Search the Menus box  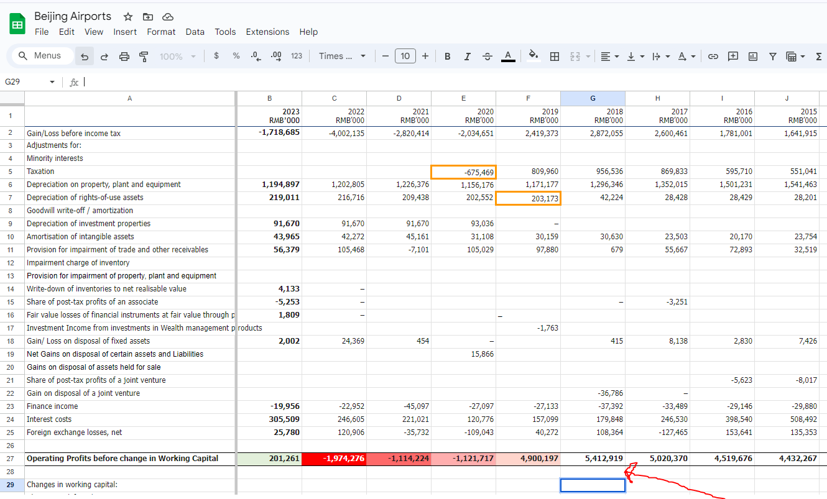(x=42, y=56)
